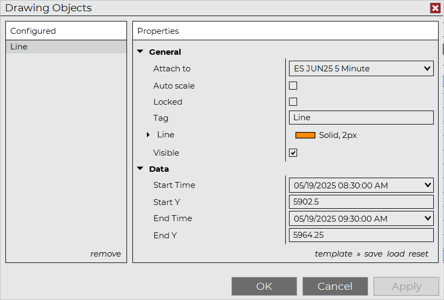Click the Start Y value field
The image size is (444, 300).
click(361, 202)
